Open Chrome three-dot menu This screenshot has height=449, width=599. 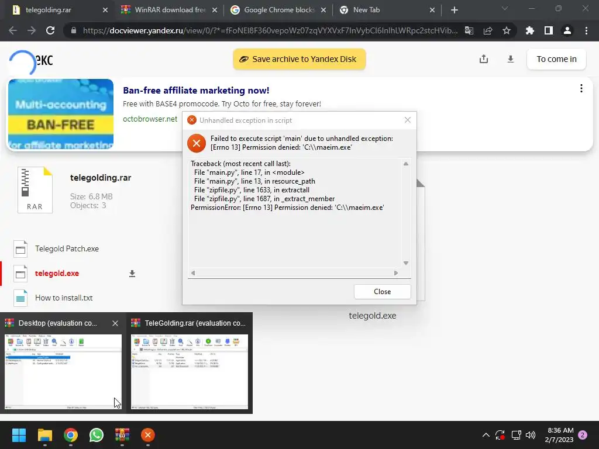(586, 30)
